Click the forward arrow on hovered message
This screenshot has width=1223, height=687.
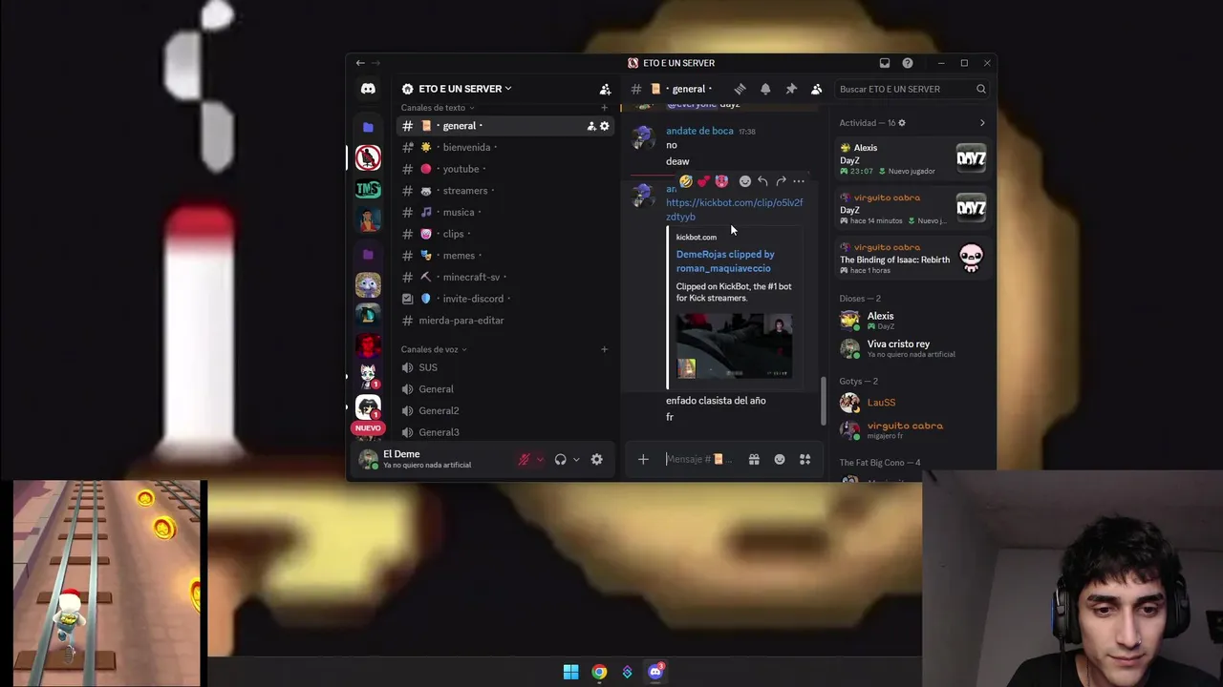(x=781, y=181)
